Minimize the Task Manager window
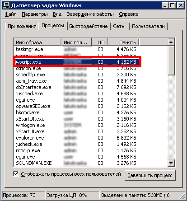Screen dimensions: 187x201 [x=165, y=5]
